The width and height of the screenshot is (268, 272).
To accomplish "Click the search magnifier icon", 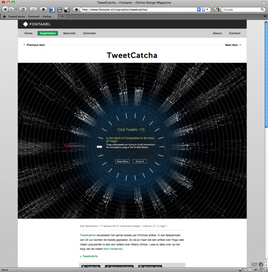I will [x=262, y=9].
